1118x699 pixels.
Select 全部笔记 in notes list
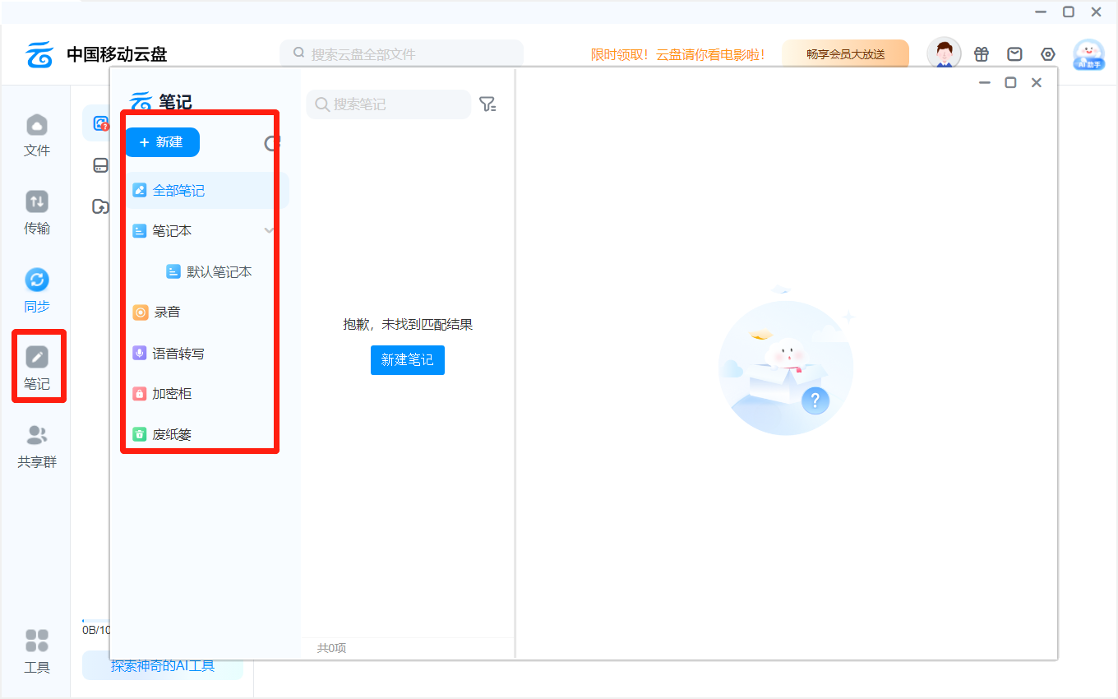click(207, 190)
